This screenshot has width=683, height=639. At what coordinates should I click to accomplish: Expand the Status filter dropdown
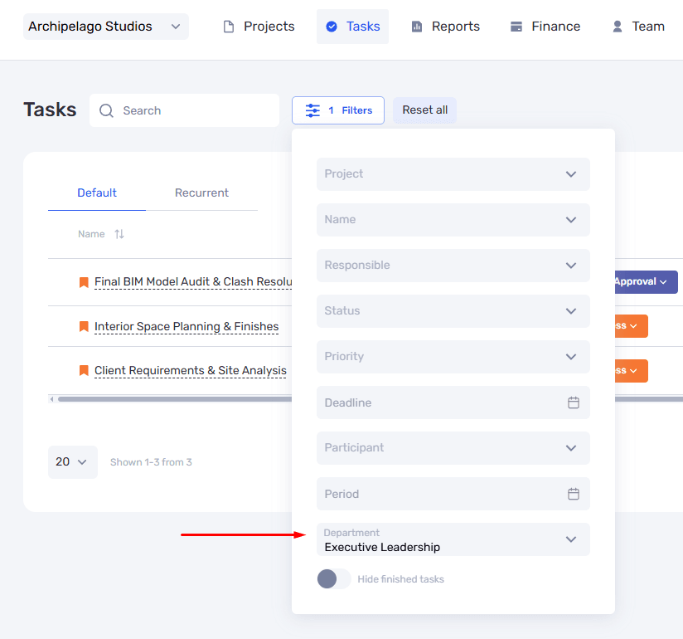click(x=453, y=311)
